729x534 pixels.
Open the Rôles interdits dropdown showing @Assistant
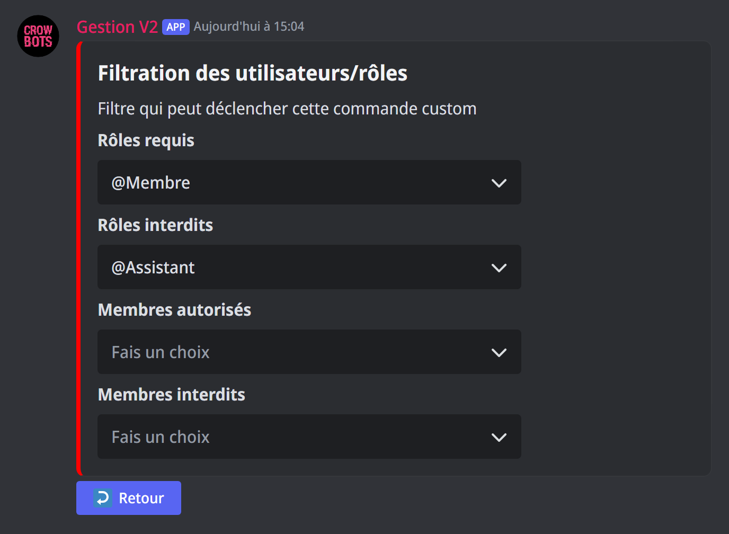(309, 267)
